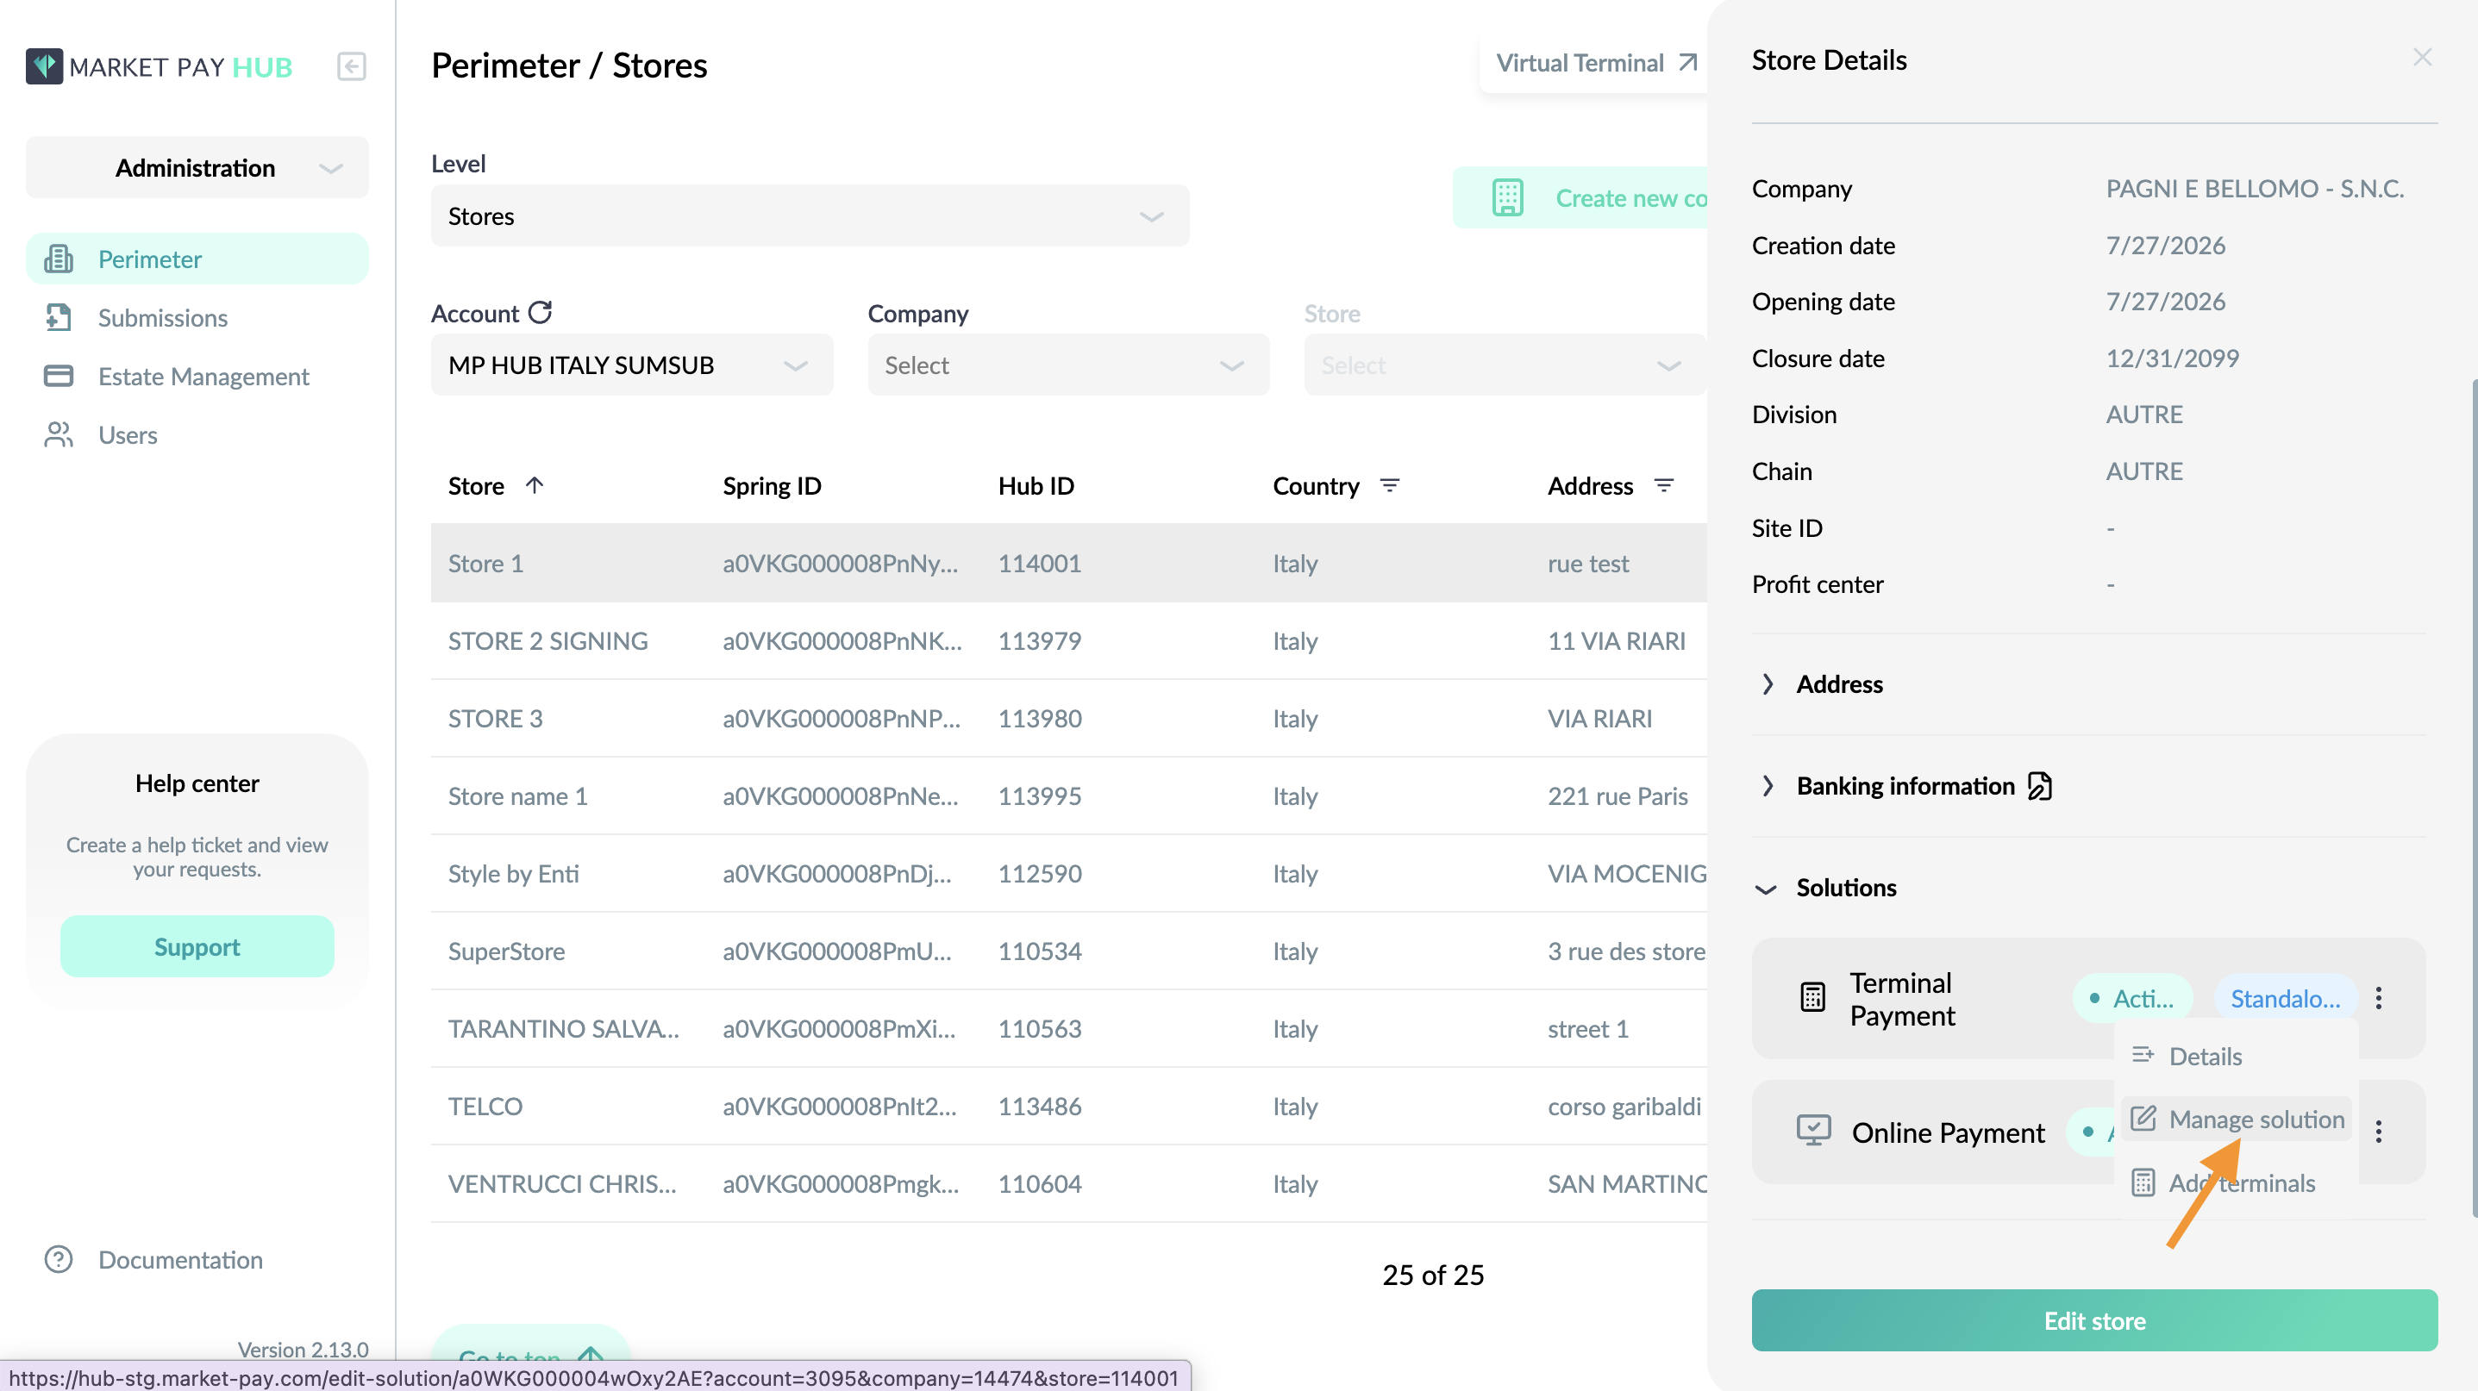Click the Support button
The image size is (2478, 1391).
(197, 946)
